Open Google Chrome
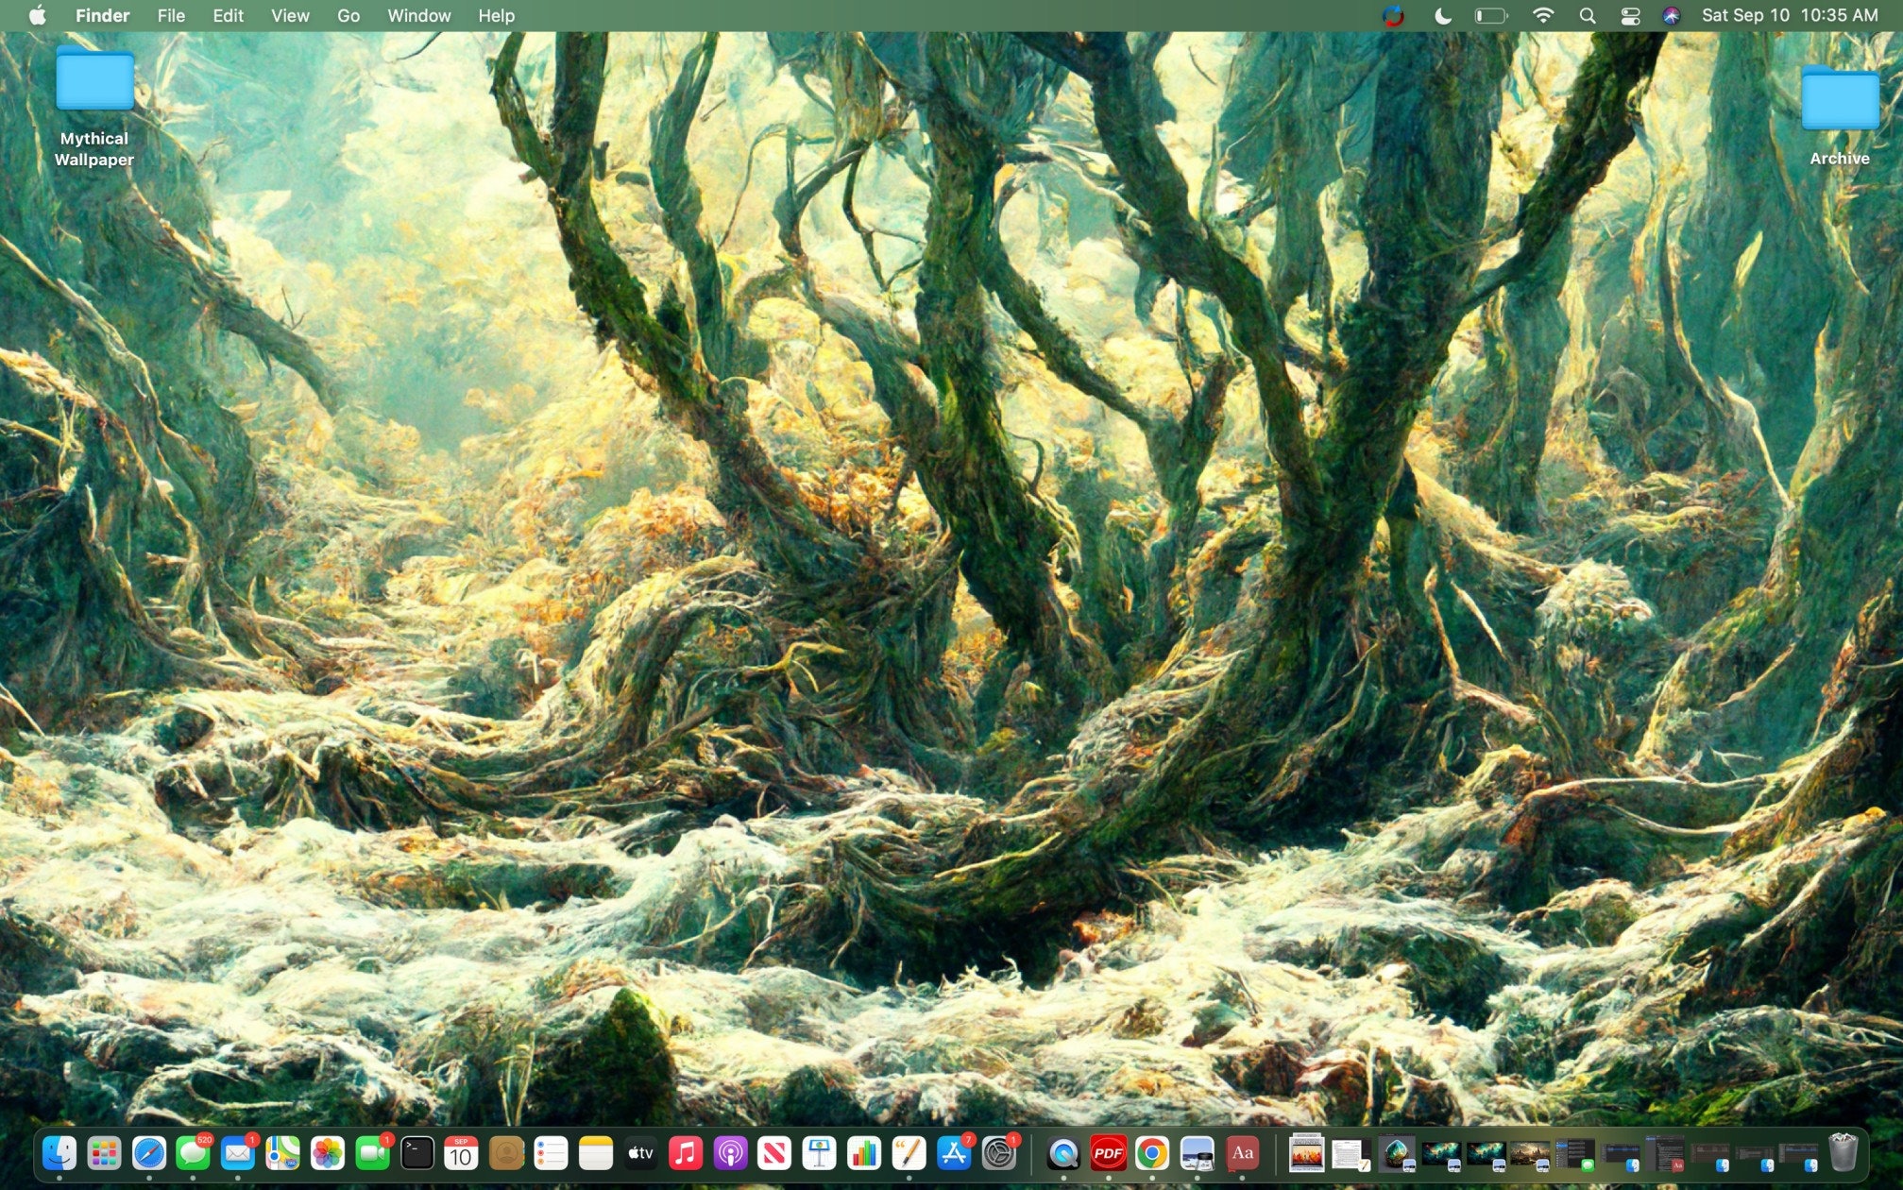 click(x=1152, y=1153)
